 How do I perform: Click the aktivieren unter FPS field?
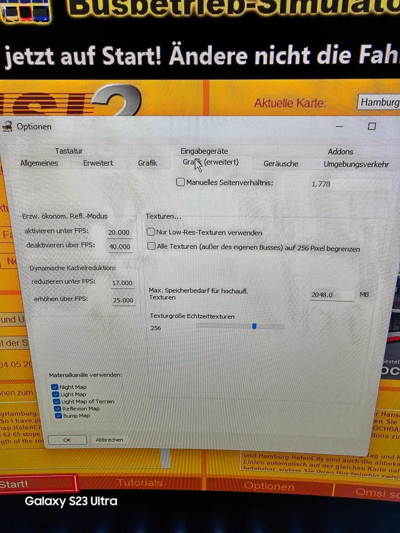119,232
